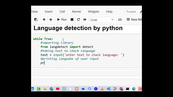Open the green Camtasia taskbar icon
173x97 pixels.
(39, 89)
